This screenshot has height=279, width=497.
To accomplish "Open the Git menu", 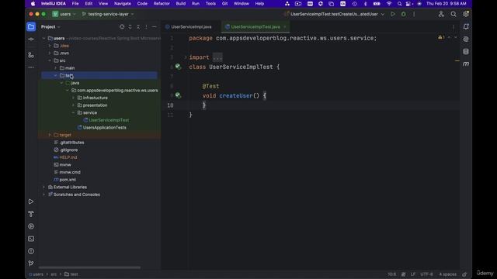I will tap(224, 3).
